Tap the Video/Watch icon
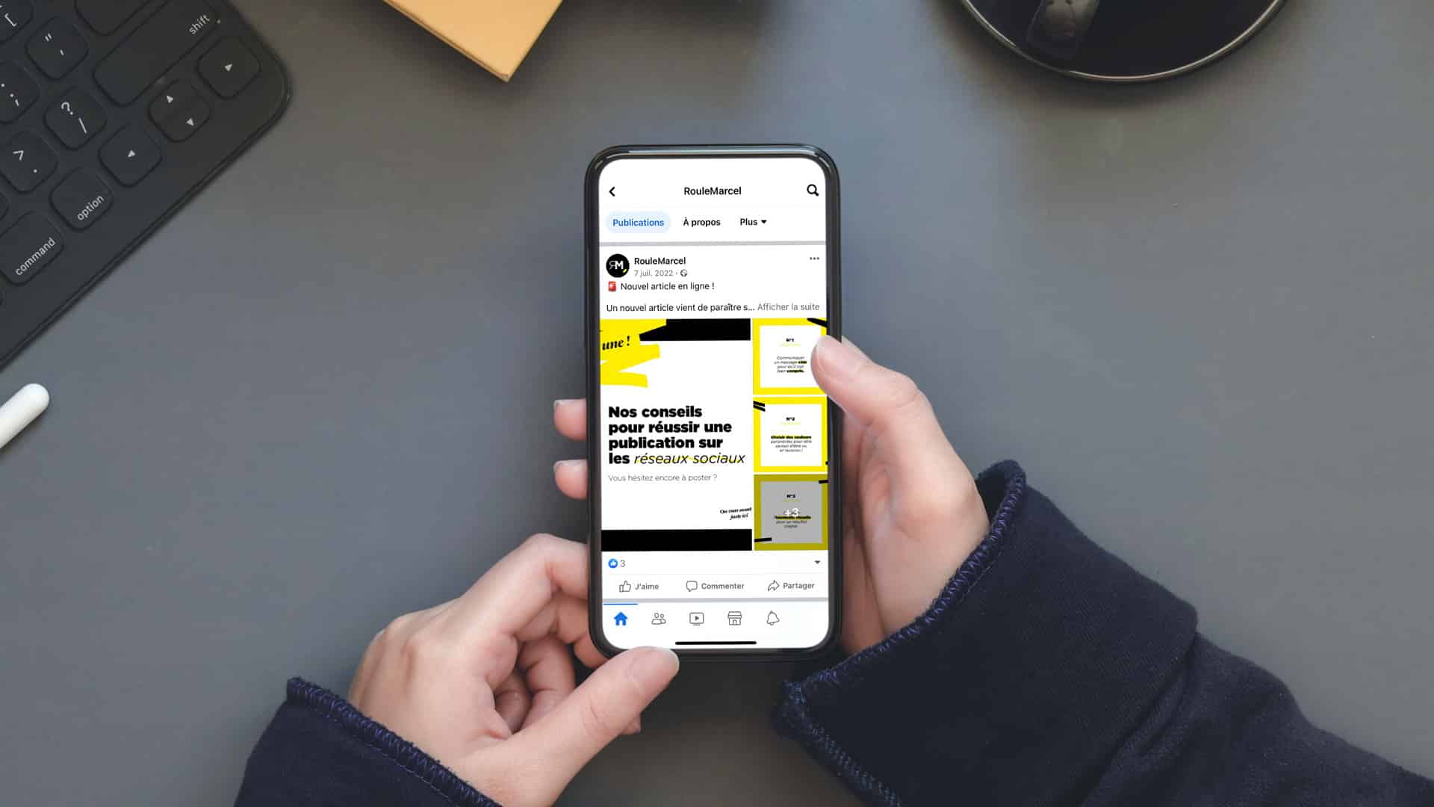Image resolution: width=1434 pixels, height=807 pixels. [x=696, y=618]
